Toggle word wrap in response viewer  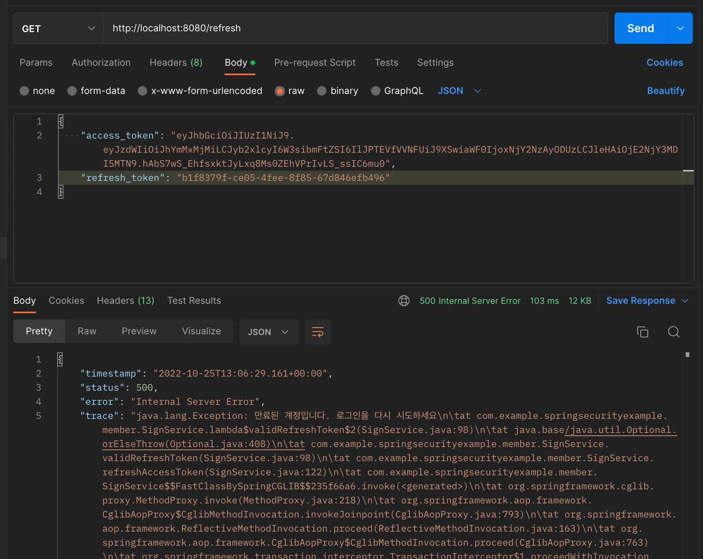pos(317,332)
